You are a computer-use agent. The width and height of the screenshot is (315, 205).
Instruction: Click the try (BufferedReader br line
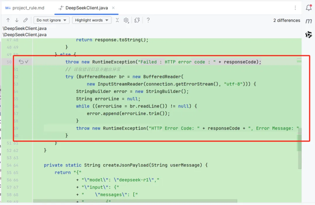click(124, 77)
